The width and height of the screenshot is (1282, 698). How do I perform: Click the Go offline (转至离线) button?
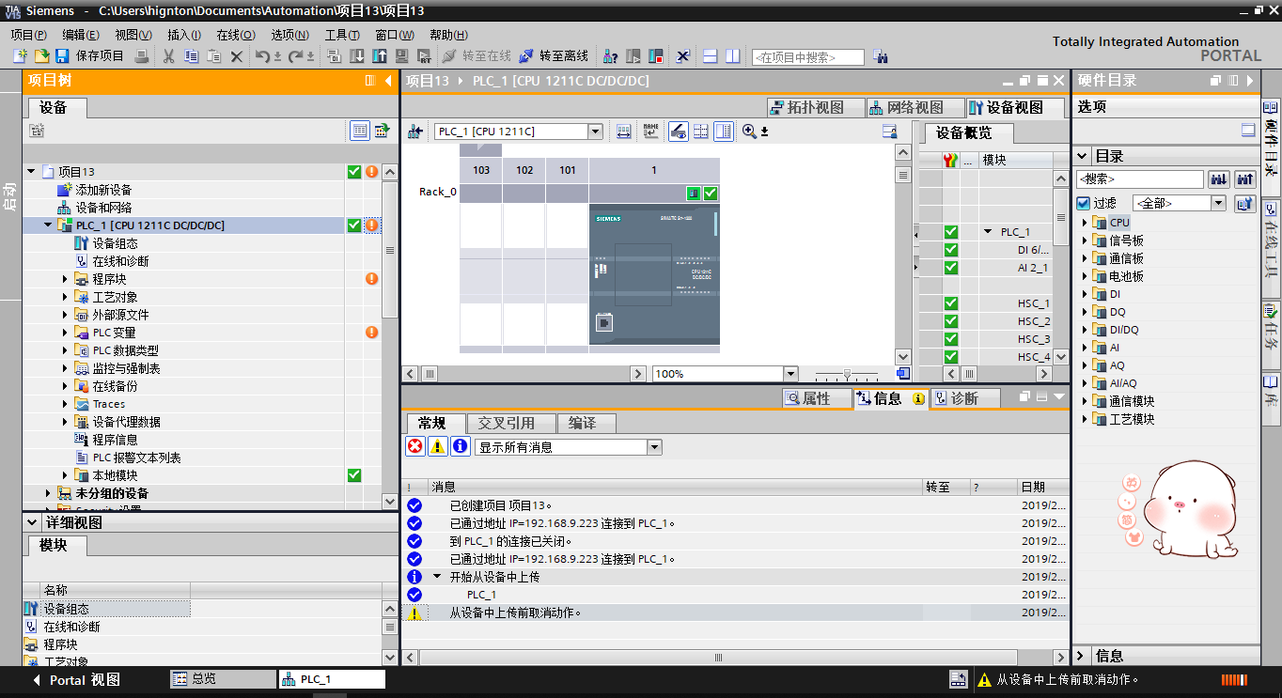click(x=554, y=56)
